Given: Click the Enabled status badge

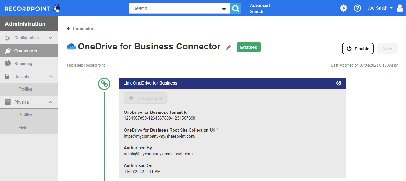Looking at the screenshot, I should (249, 47).
